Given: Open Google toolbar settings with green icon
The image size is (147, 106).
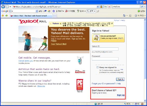Looking at the screenshot, I should point(141,11).
